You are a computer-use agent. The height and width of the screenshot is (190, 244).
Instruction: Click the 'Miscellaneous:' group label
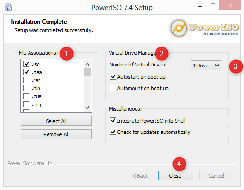tap(125, 109)
